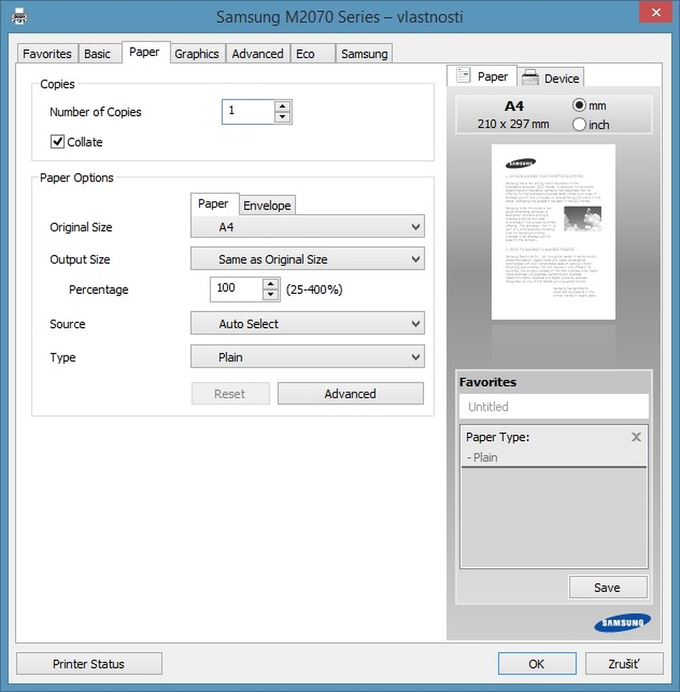Select the Paper sub-tab in Paper Options

(x=214, y=204)
